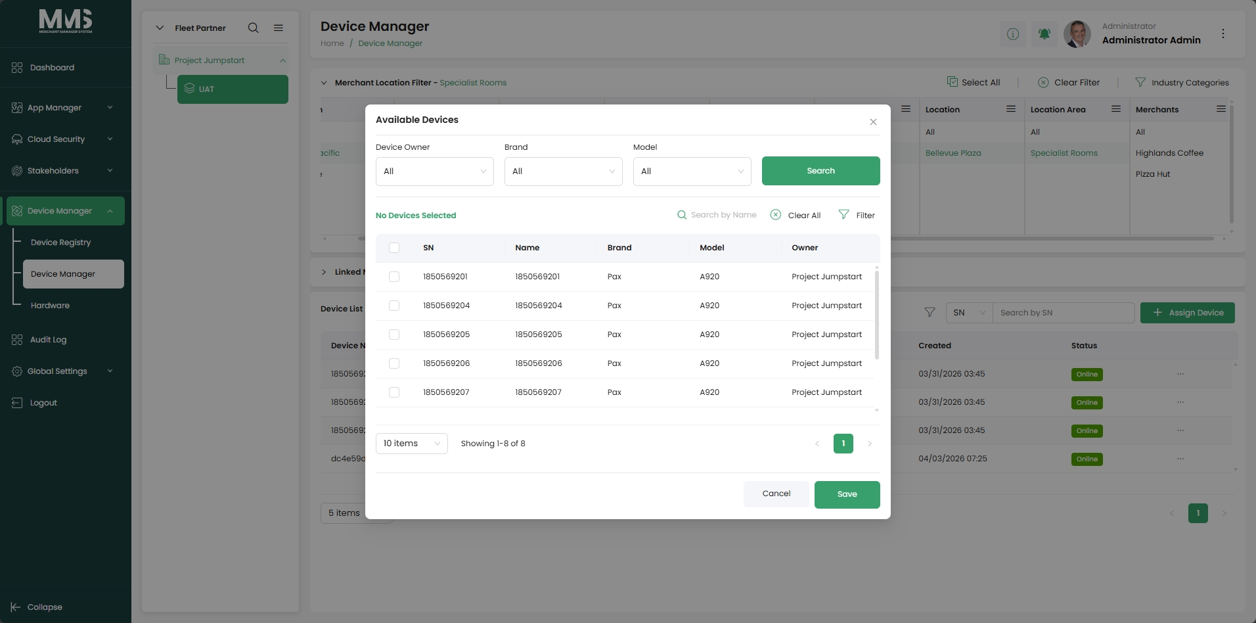The width and height of the screenshot is (1256, 623).
Task: Click the Audit Log sidebar icon
Action: [x=17, y=340]
